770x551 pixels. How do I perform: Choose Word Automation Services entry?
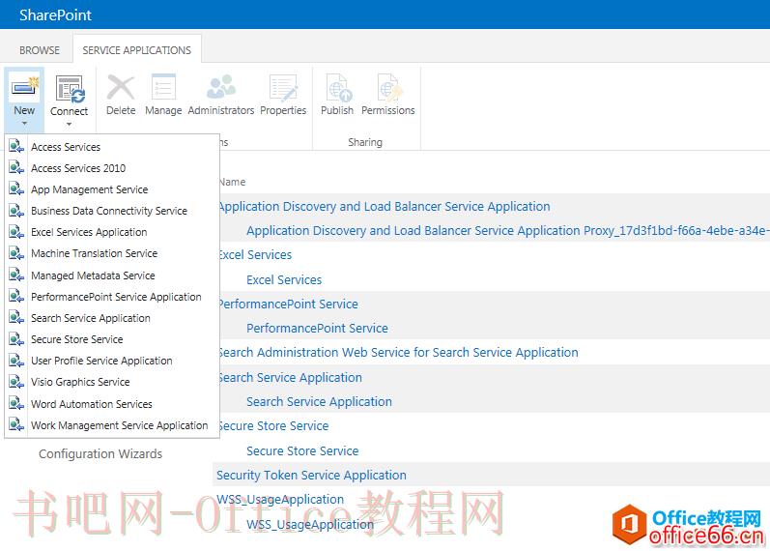click(92, 404)
